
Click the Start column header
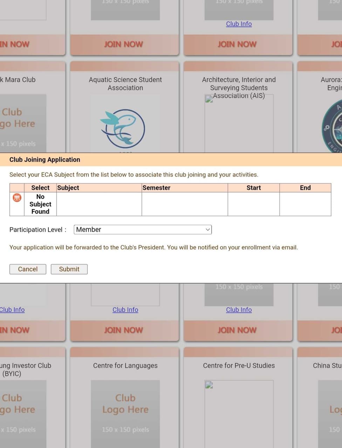pos(253,188)
